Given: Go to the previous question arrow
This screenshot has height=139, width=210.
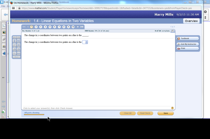Looking at the screenshot, I should (28, 27).
